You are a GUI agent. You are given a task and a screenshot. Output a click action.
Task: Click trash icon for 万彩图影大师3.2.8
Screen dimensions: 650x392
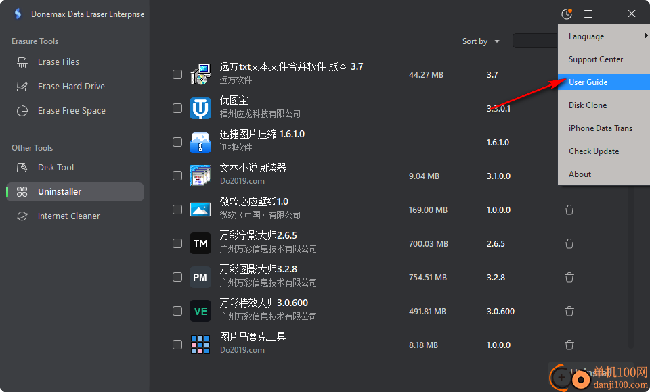(569, 277)
